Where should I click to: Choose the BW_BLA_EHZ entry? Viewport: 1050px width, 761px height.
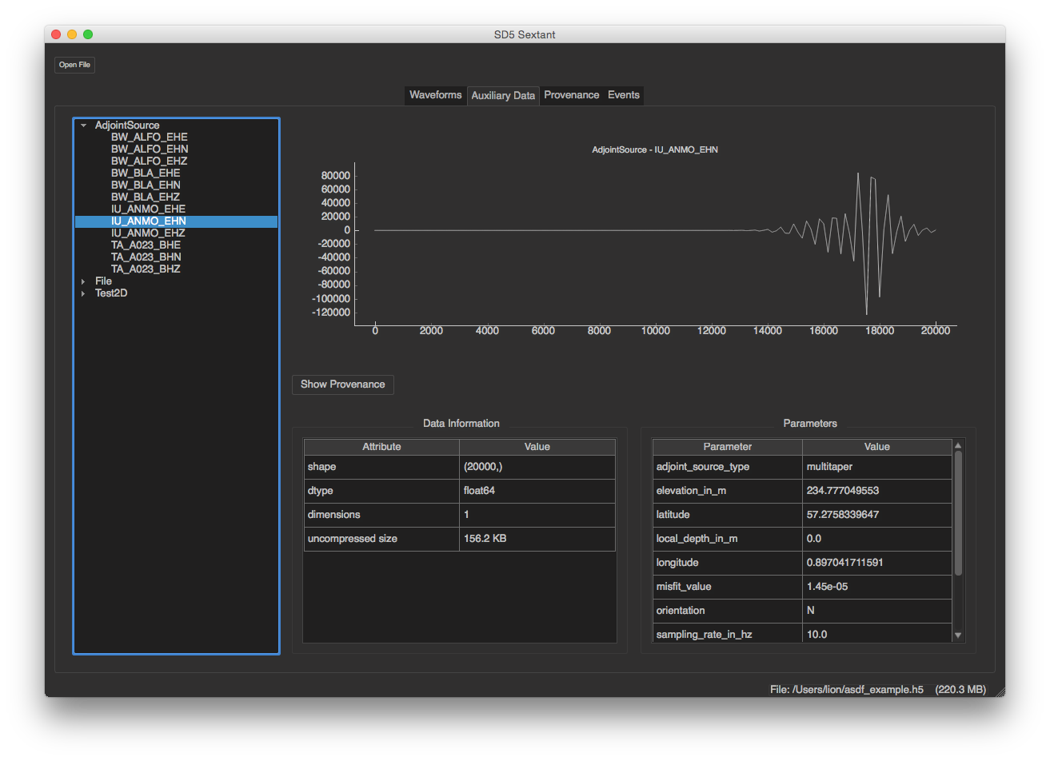145,197
